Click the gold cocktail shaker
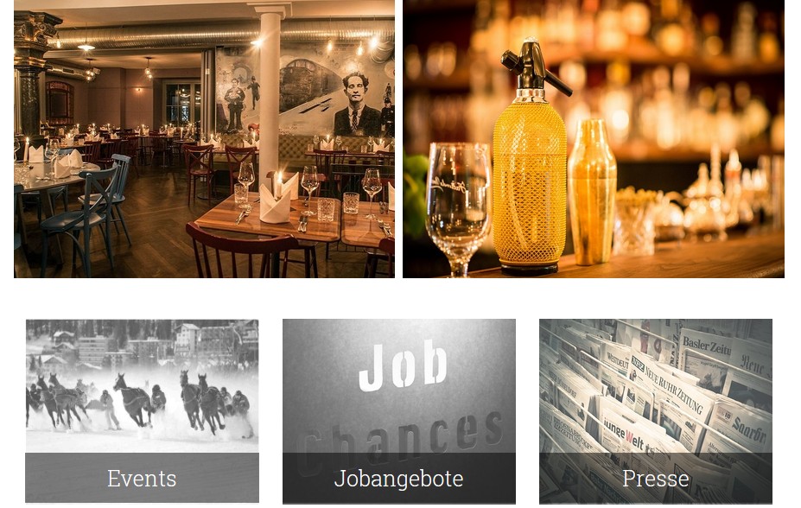Viewport: 801px width, 508px height. (x=592, y=192)
